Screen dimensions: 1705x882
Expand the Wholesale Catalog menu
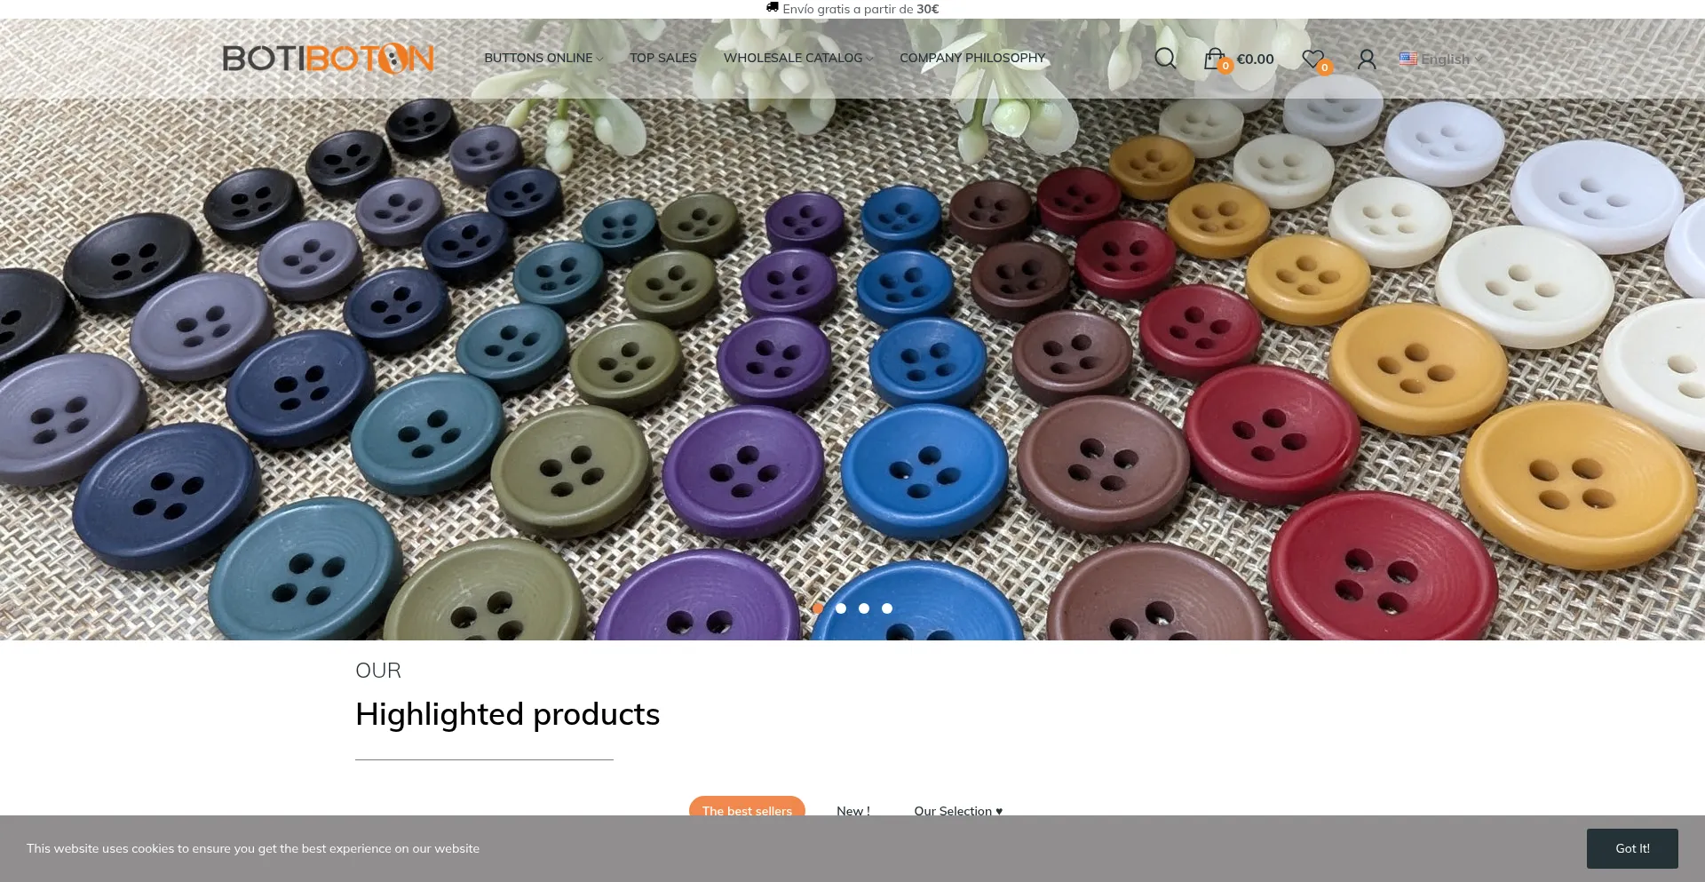click(798, 58)
